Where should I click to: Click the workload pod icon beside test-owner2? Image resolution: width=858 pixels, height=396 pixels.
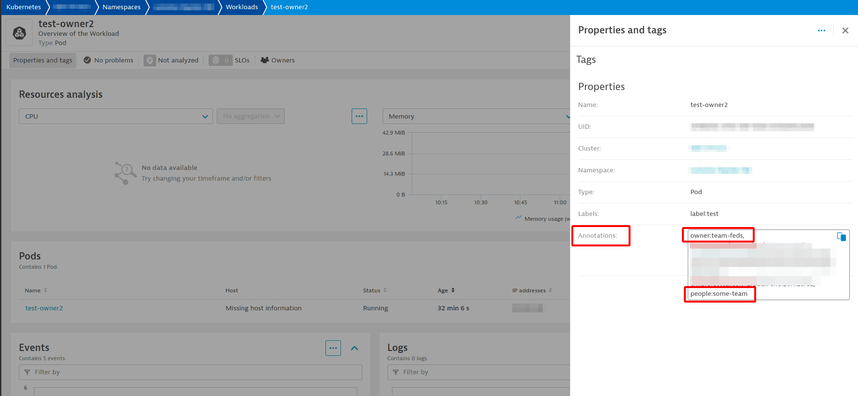pos(19,33)
